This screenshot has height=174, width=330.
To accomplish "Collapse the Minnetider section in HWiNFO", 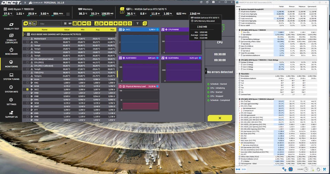I will pyautogui.click(x=237, y=74).
